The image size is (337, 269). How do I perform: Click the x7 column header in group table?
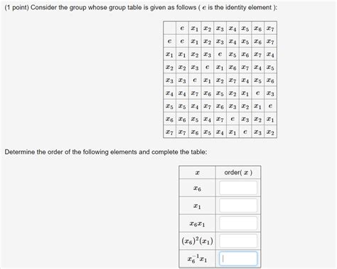[270, 28]
